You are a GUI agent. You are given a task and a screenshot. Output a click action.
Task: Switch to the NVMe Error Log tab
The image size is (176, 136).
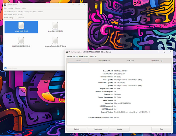pyautogui.click(x=157, y=61)
